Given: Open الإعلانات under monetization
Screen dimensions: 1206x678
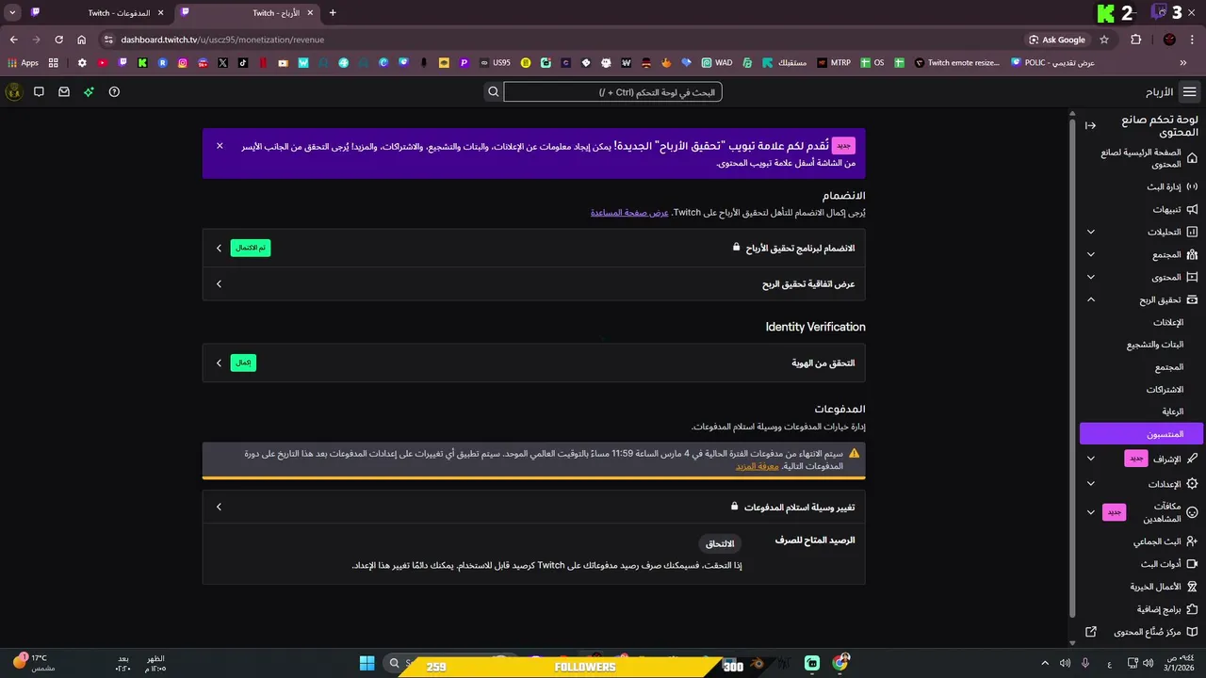Looking at the screenshot, I should tap(1168, 322).
